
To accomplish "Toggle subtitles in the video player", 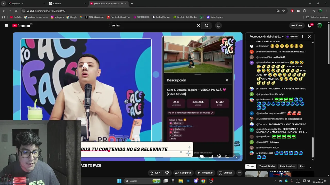I will tap(211, 156).
